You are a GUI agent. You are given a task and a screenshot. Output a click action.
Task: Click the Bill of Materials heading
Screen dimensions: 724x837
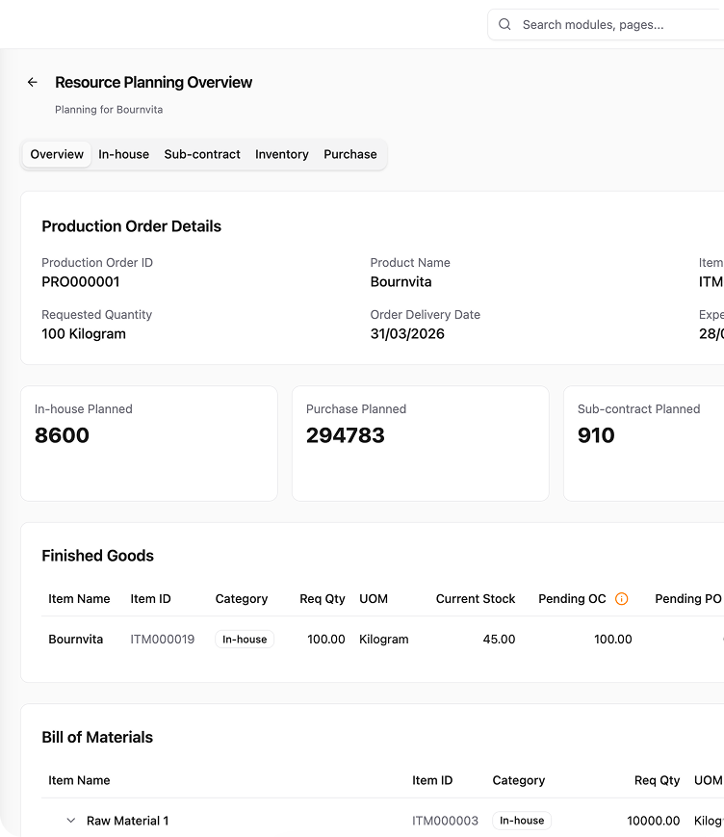pyautogui.click(x=97, y=737)
